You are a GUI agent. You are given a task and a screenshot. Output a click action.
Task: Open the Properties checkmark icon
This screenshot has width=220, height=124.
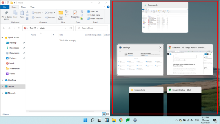point(75,13)
